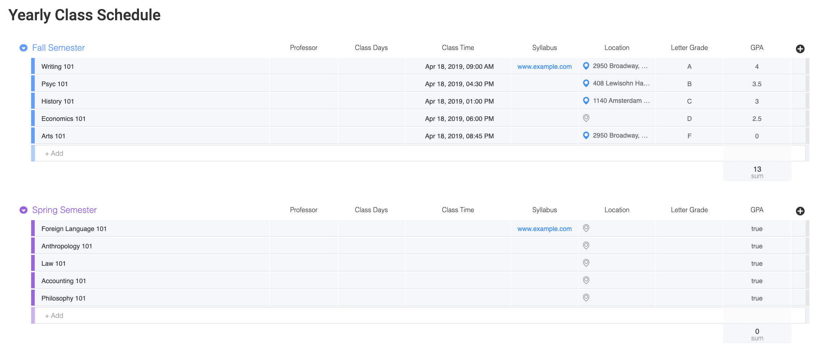Image resolution: width=821 pixels, height=357 pixels.
Task: Click the 1140 Amsterdam location text
Action: (621, 101)
